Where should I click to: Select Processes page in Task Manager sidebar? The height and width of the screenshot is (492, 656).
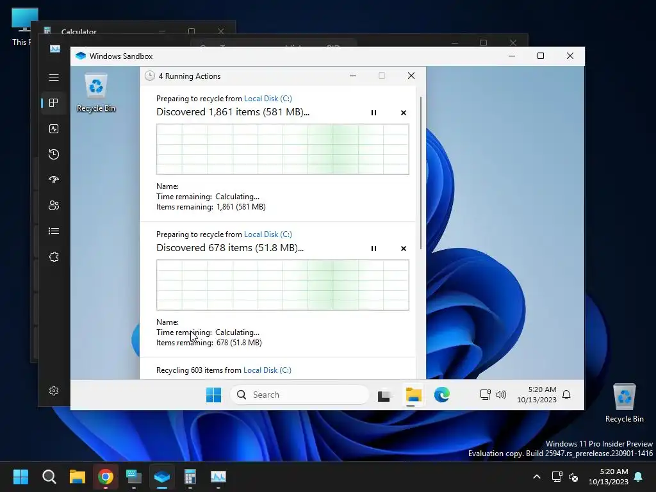(54, 103)
